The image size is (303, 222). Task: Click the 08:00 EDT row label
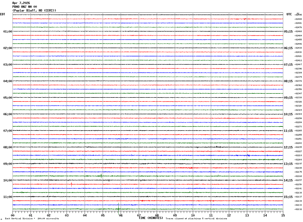(x=8, y=147)
